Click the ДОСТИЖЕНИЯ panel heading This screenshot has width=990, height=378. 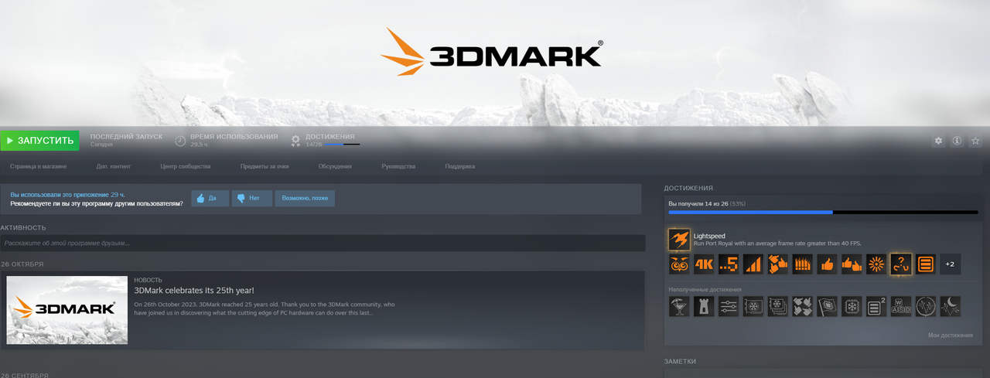coord(688,188)
